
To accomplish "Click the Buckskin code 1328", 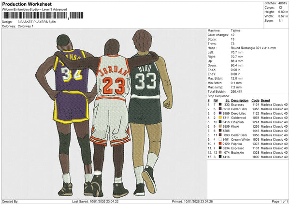I will point(256,152).
